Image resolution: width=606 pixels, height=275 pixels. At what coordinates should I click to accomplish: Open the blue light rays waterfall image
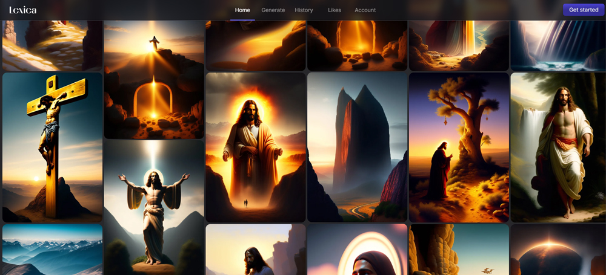coord(558,45)
